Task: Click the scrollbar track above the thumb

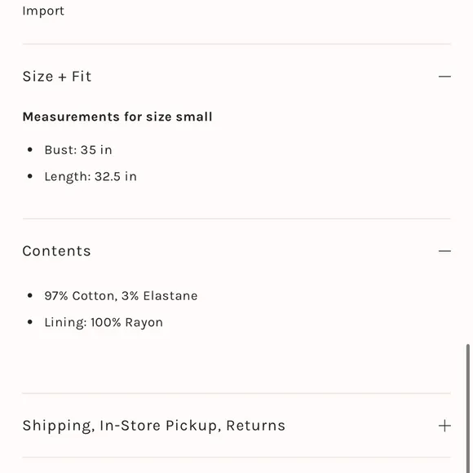Action: (x=468, y=172)
